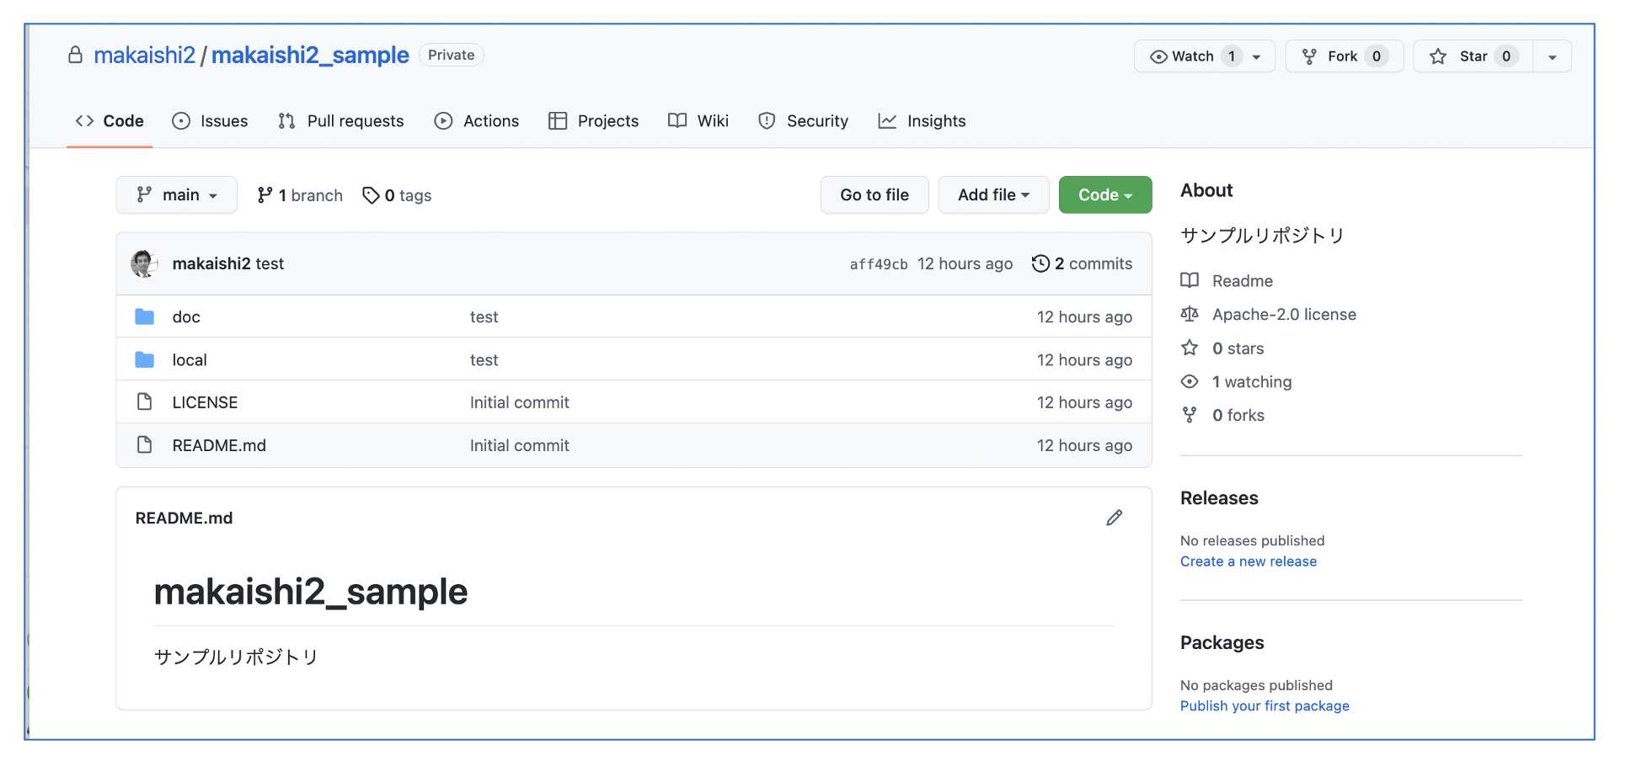View the Insights tab
Screen dimensions: 1631x771
pos(922,121)
